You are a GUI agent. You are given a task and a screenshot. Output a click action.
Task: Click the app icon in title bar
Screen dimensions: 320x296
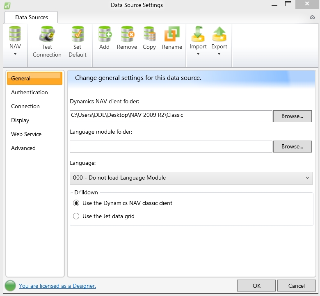[x=7, y=5]
